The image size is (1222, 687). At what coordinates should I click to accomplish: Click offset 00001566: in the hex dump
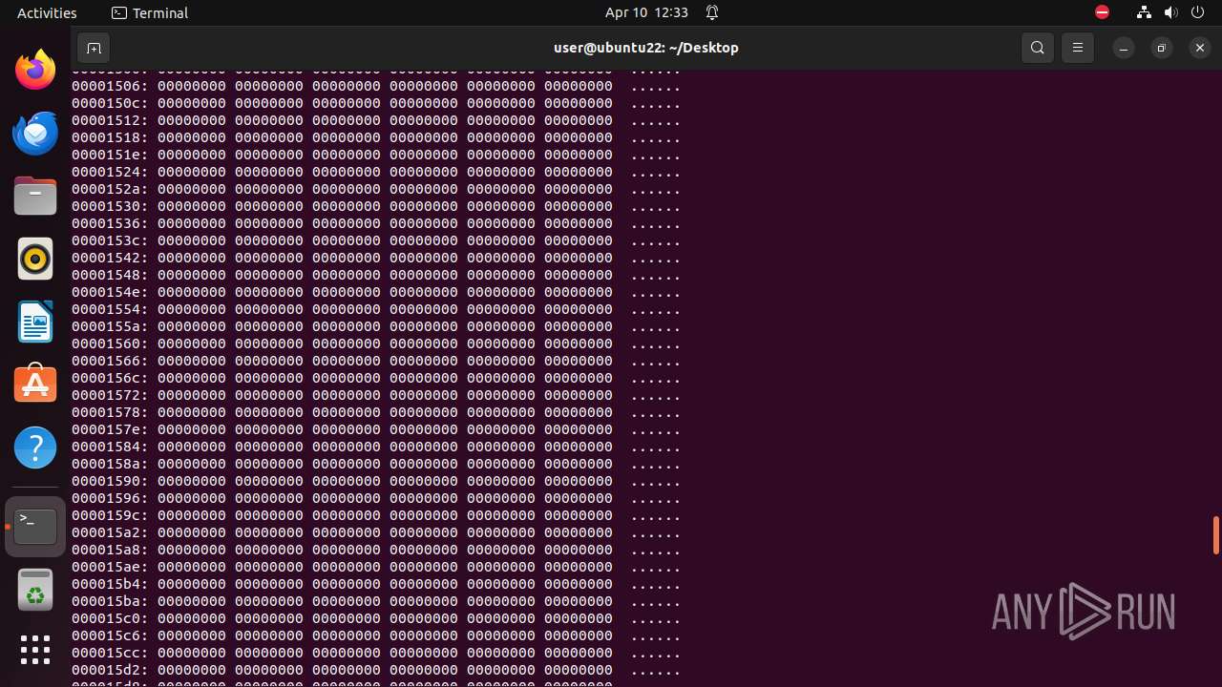point(110,361)
